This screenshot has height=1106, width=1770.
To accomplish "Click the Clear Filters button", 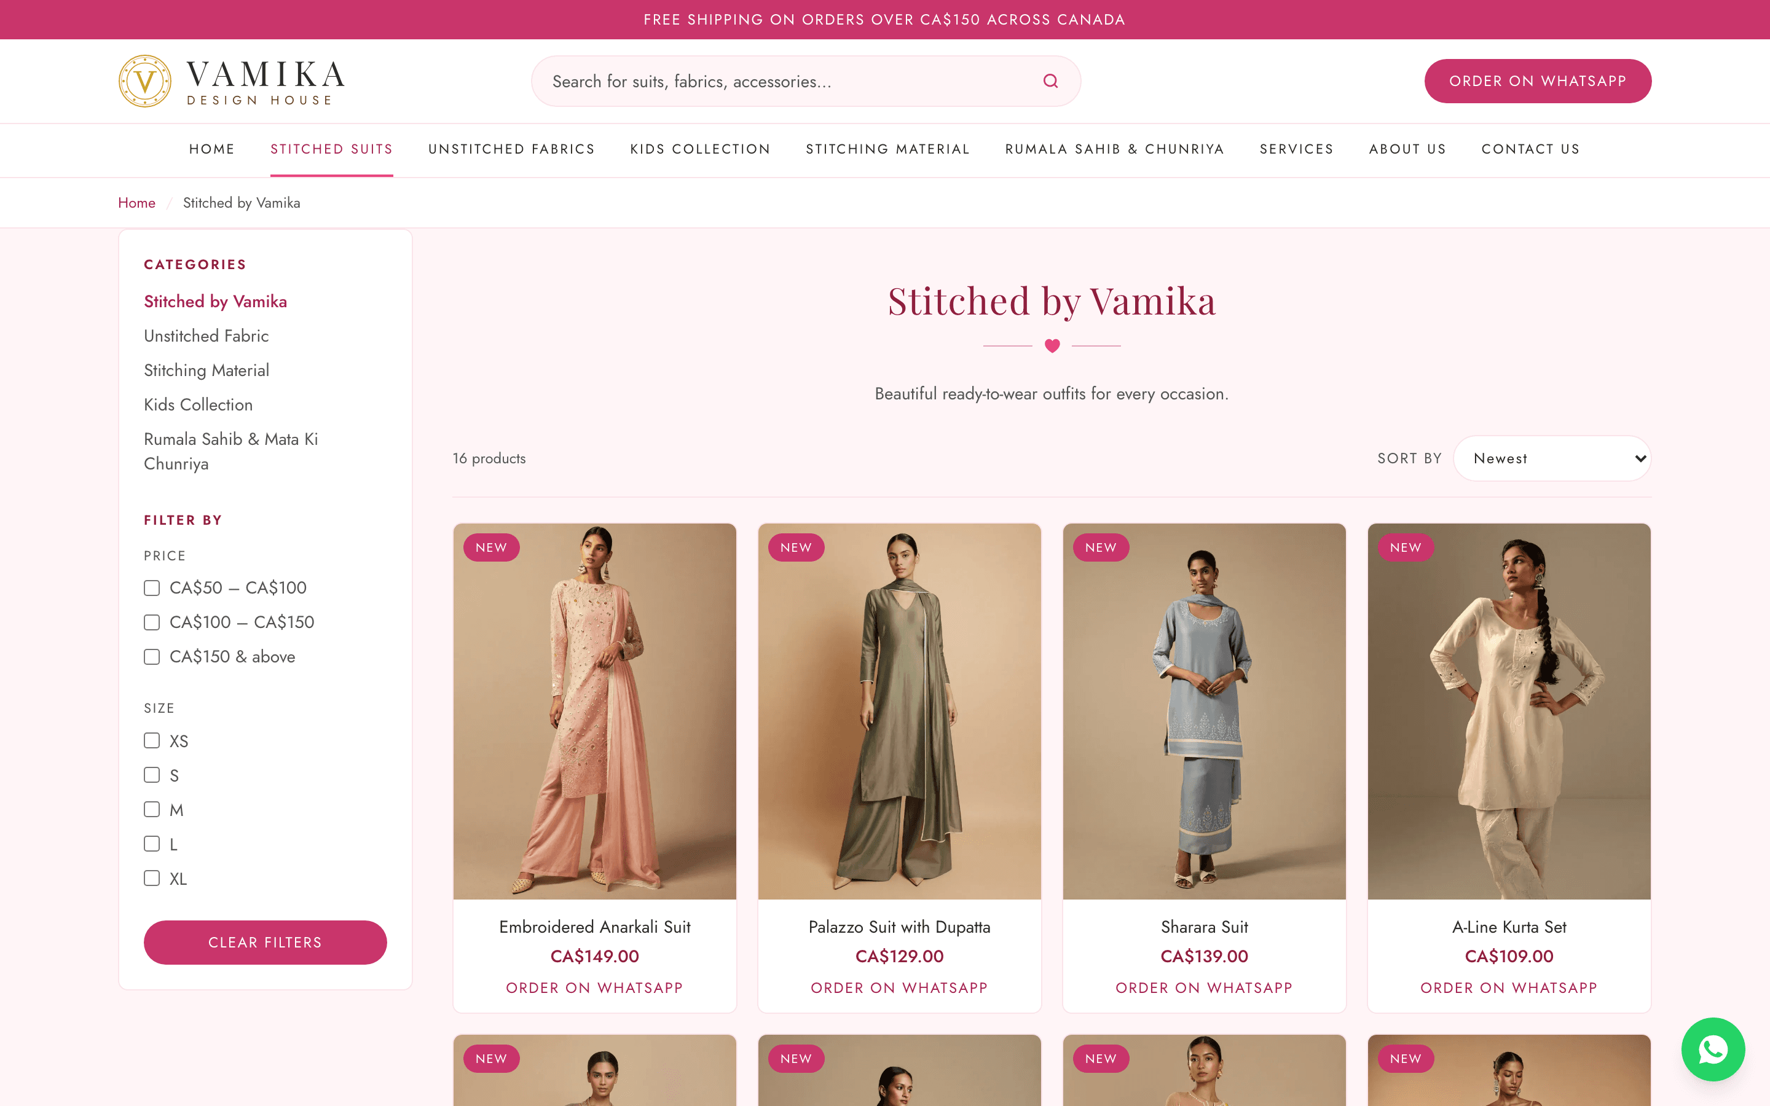I will pyautogui.click(x=265, y=942).
